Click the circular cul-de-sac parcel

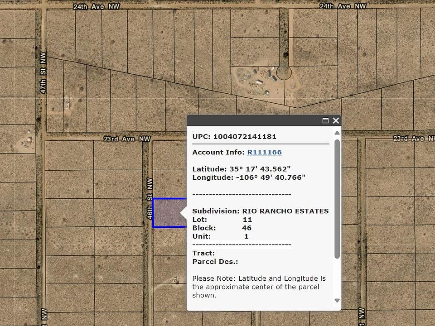coord(284,72)
